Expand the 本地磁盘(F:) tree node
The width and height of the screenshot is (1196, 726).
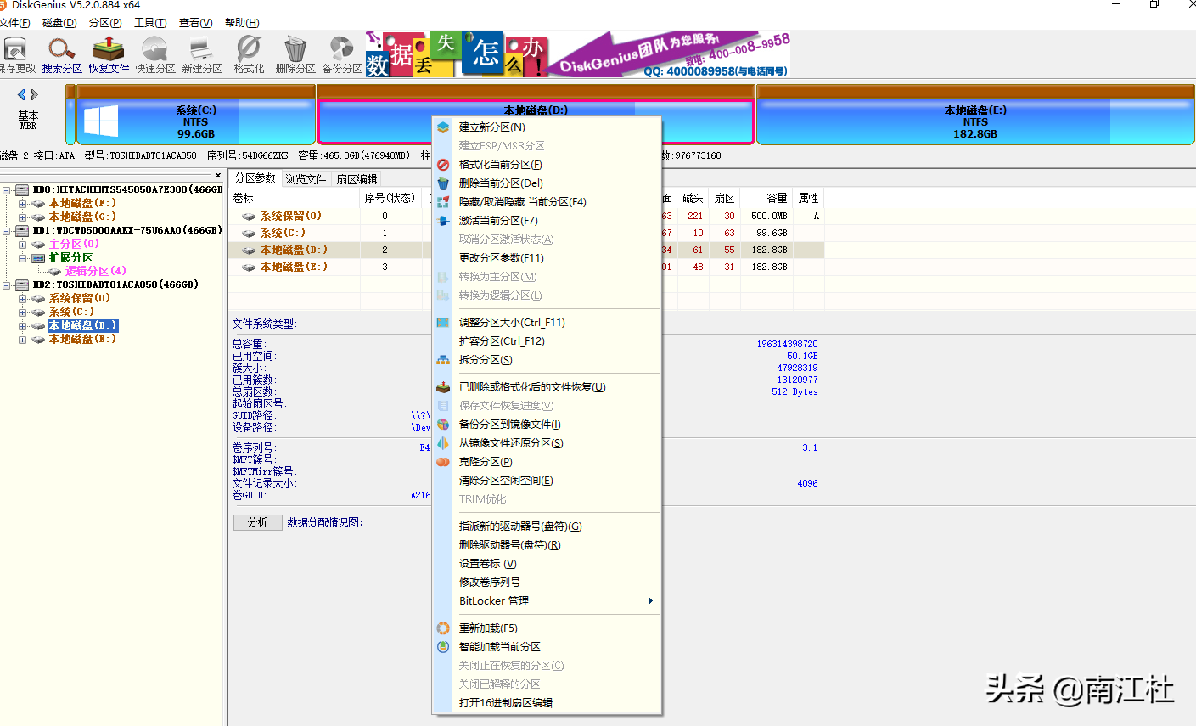point(22,204)
